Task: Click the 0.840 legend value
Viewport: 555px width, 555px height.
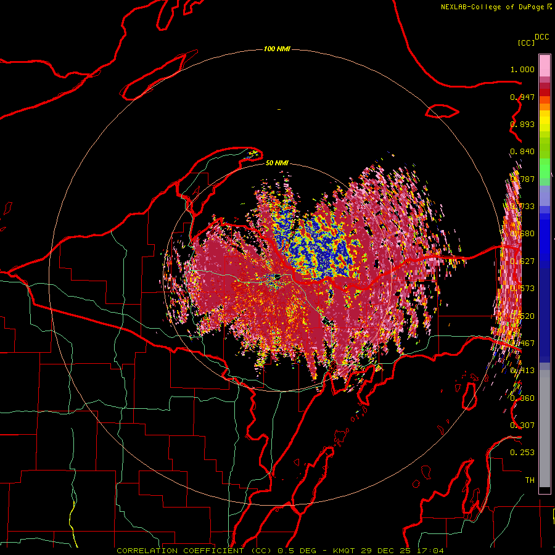Action: click(x=522, y=152)
